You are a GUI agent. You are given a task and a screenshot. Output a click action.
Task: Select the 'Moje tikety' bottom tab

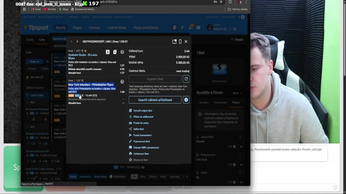point(100,177)
